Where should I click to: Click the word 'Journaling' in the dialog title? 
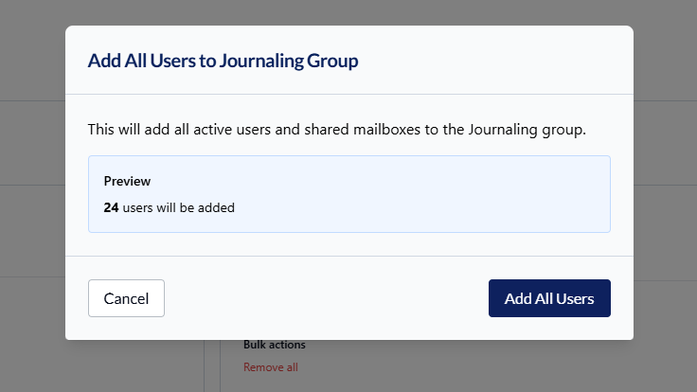click(x=262, y=61)
